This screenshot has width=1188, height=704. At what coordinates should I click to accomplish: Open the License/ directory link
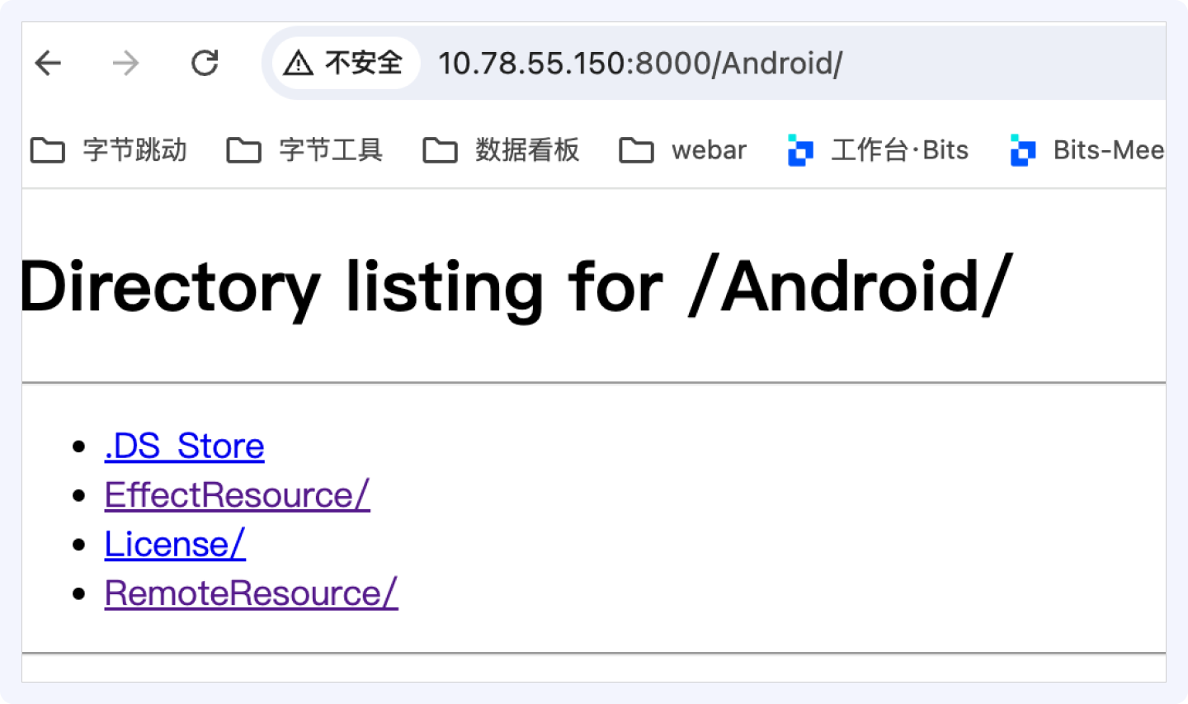coord(175,545)
